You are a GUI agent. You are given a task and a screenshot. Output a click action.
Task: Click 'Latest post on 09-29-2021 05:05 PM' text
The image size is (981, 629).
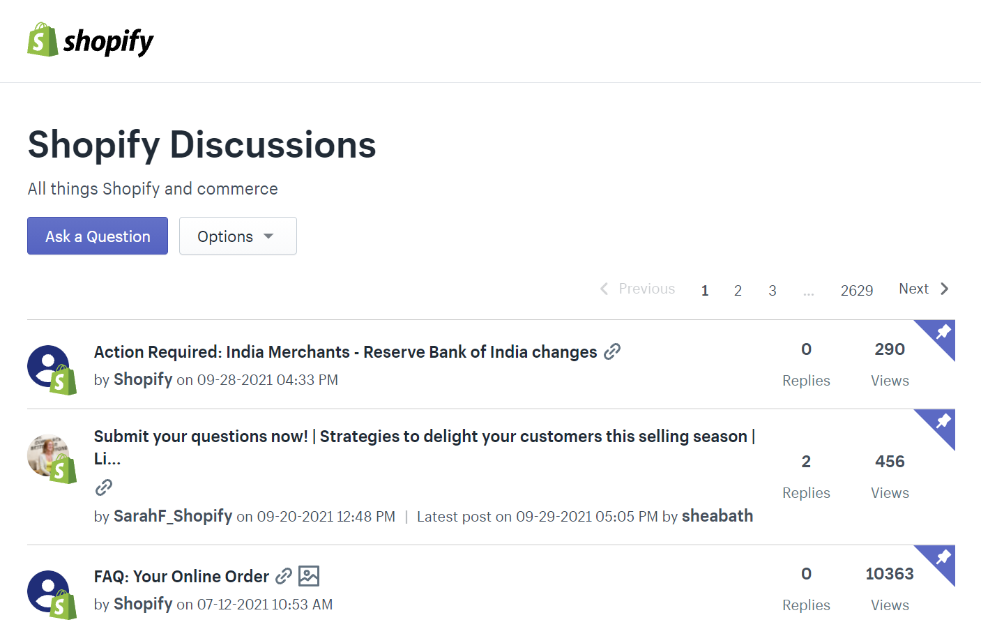[x=538, y=517]
